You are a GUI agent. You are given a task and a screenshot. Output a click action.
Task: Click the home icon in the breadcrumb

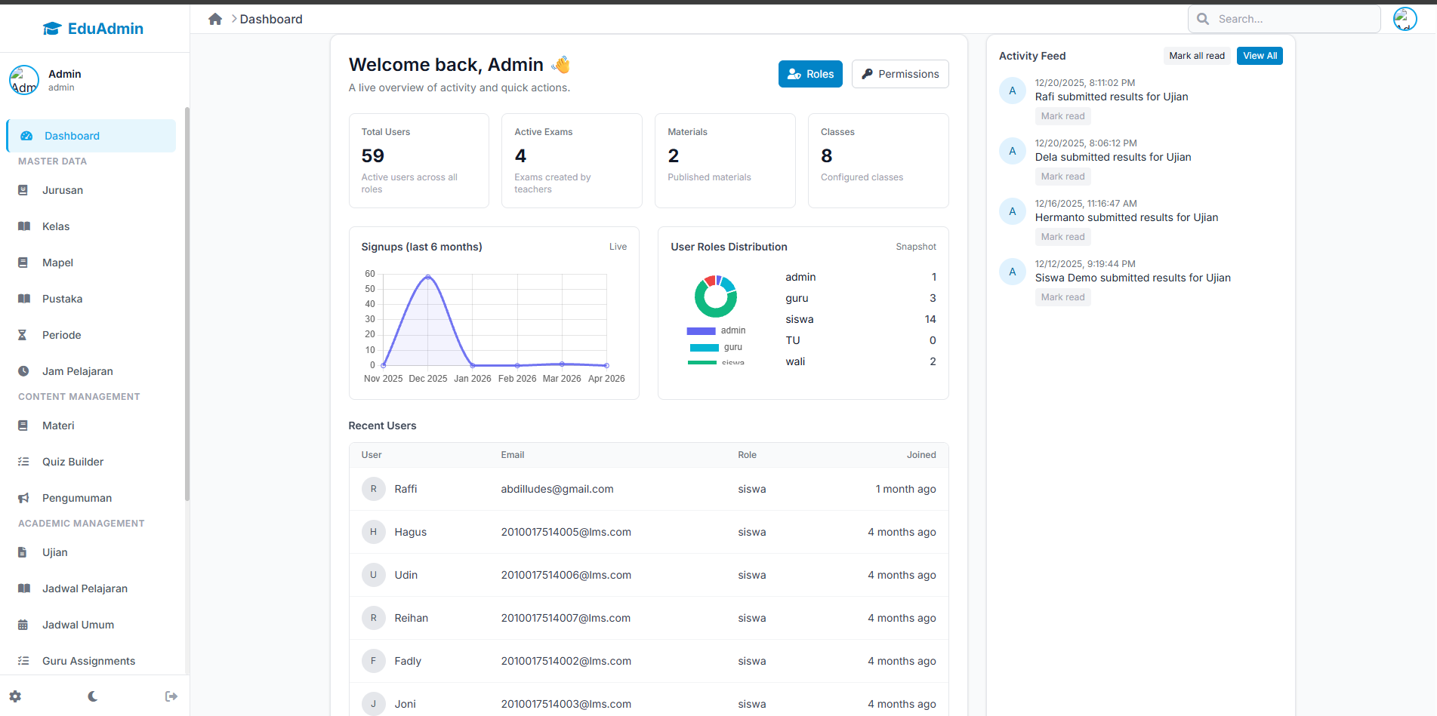tap(215, 19)
